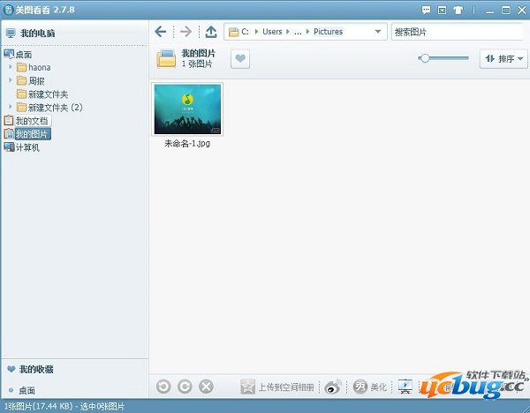Click 上传到空间相册 upload button
This screenshot has width=530, height=413.
(x=277, y=387)
